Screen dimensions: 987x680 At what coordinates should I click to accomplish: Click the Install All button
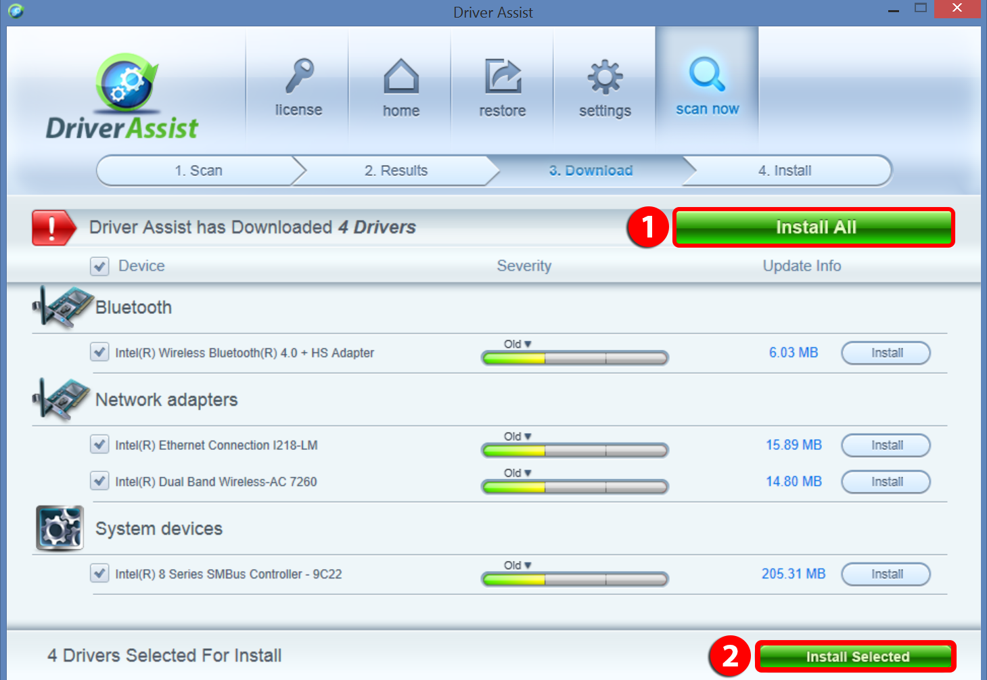(814, 227)
